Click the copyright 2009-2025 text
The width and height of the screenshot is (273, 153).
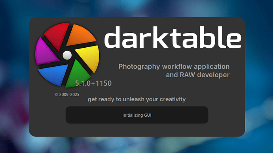tap(67, 95)
